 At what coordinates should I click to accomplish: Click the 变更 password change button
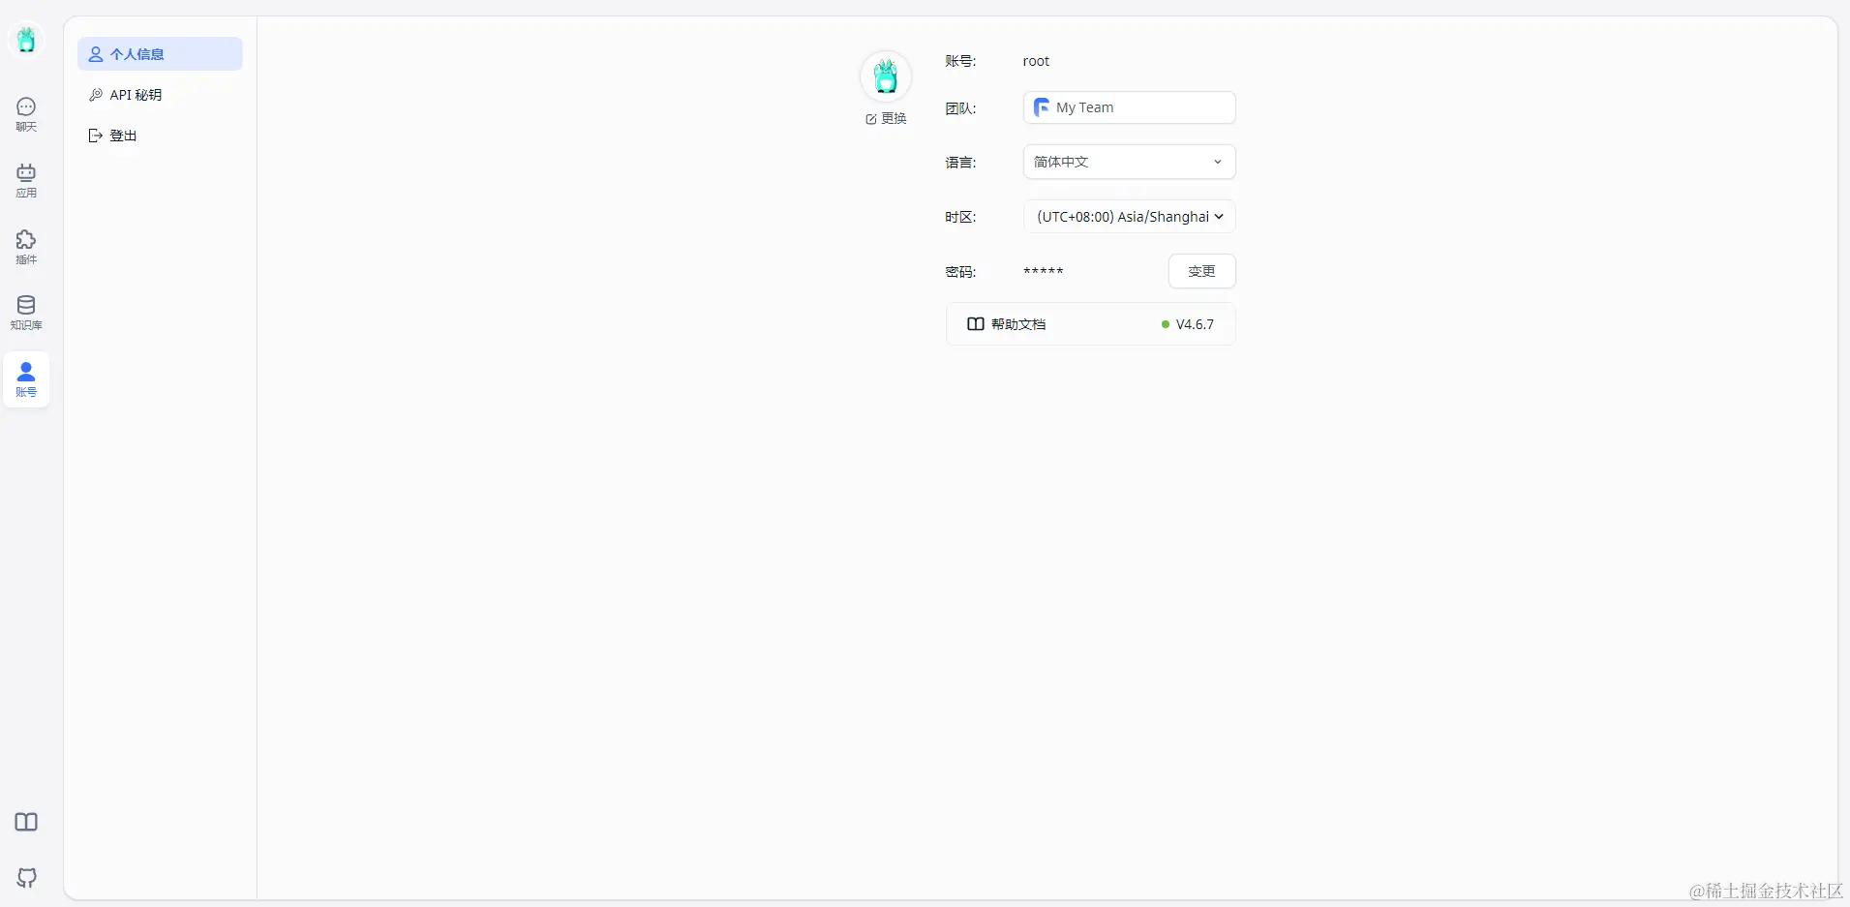pos(1201,271)
